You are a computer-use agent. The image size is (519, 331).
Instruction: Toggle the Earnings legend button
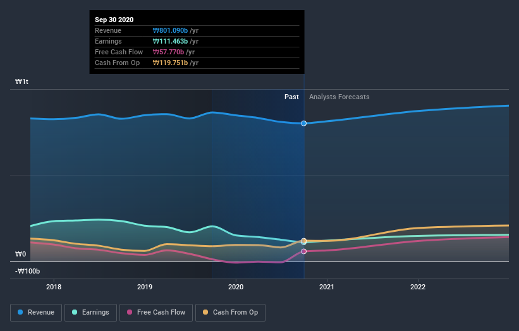click(x=90, y=313)
